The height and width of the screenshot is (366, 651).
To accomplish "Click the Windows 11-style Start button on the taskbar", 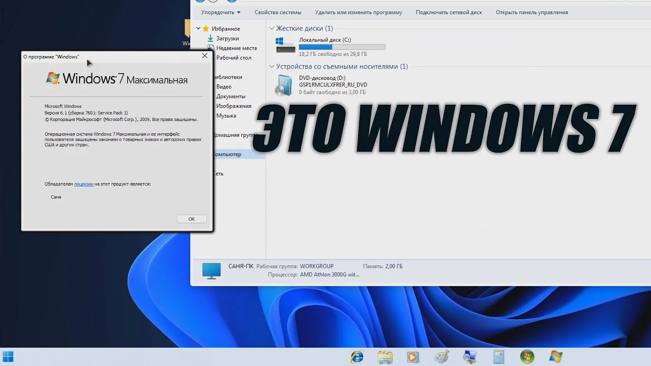I will point(8,356).
